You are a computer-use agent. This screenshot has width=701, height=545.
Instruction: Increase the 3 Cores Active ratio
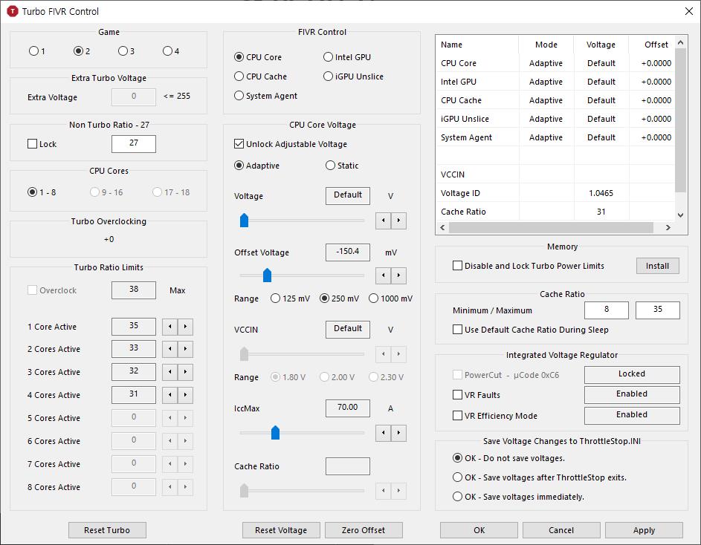[185, 372]
